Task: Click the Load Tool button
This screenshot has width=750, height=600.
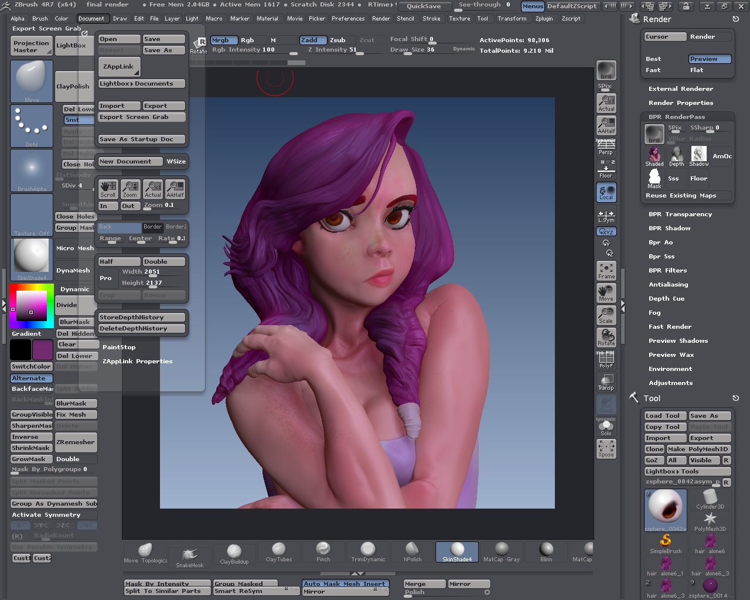Action: [x=665, y=416]
